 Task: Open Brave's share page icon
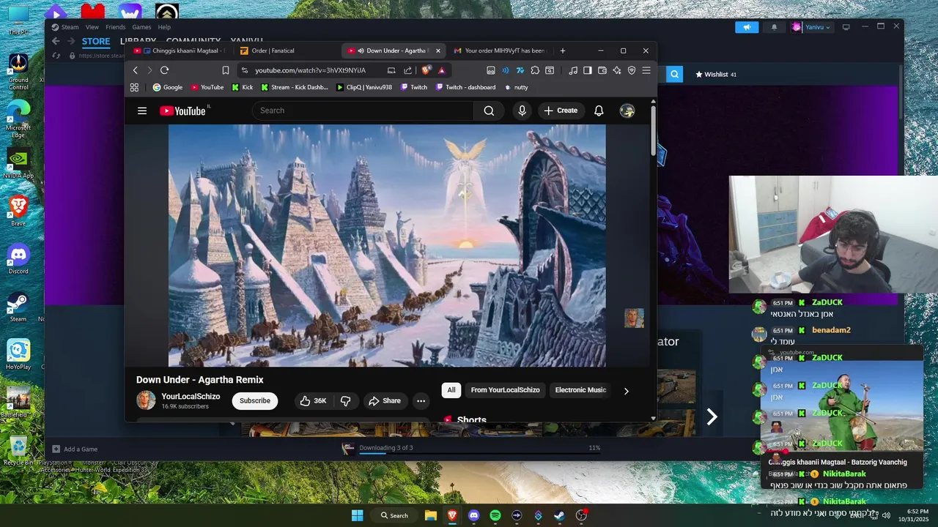point(407,70)
